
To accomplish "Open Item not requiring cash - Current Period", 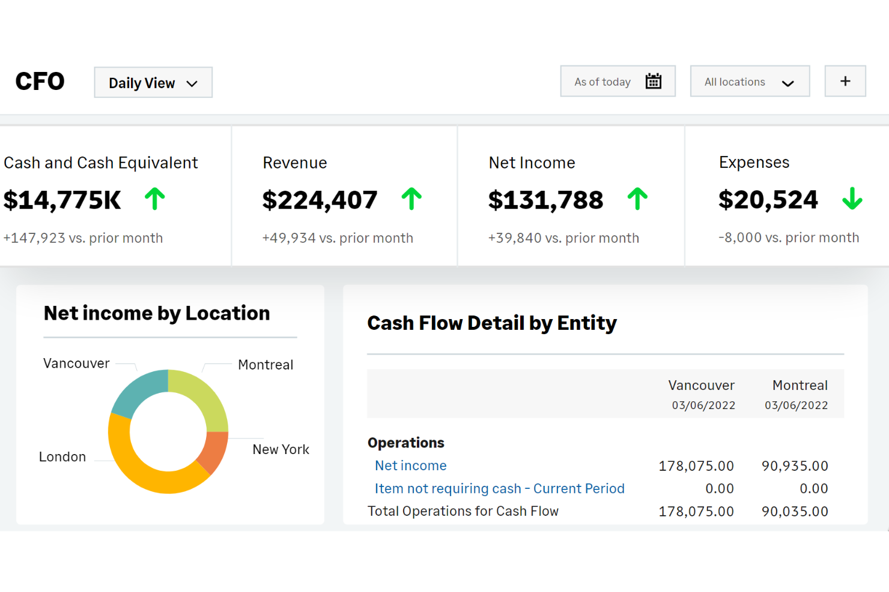I will point(499,488).
